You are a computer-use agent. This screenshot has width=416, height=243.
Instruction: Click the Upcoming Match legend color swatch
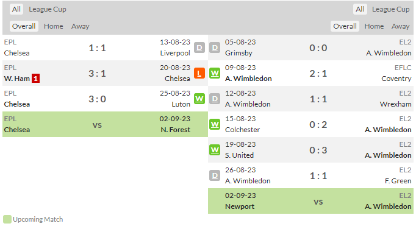tap(7, 219)
